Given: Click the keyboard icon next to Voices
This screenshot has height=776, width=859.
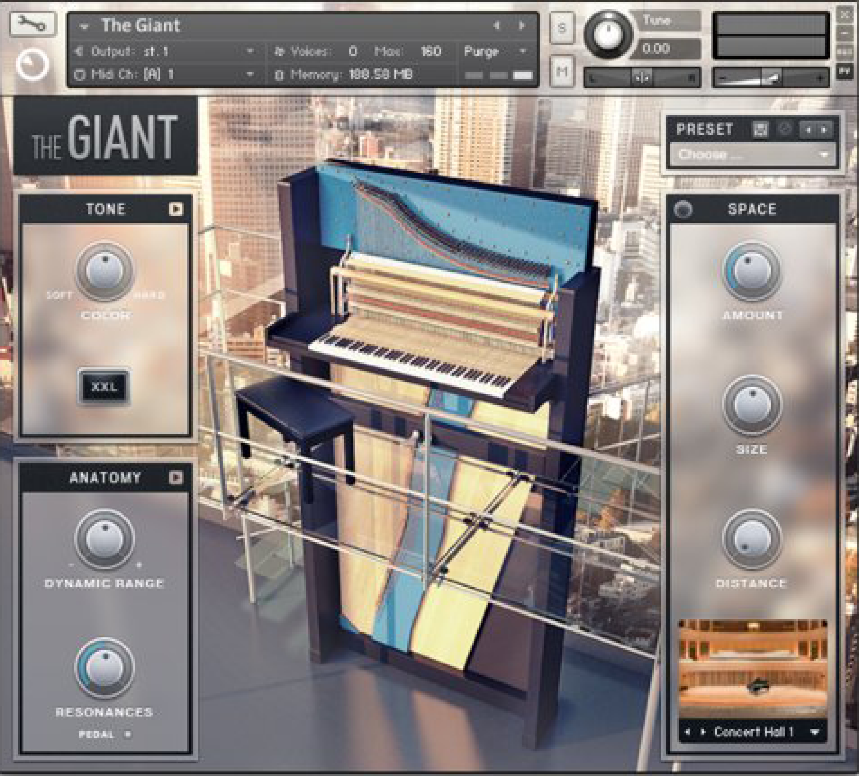Looking at the screenshot, I should tap(279, 51).
